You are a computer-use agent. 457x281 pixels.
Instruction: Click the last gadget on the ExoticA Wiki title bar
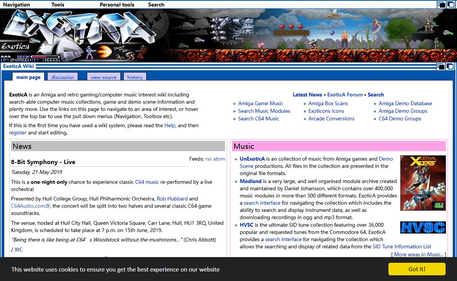[x=450, y=66]
